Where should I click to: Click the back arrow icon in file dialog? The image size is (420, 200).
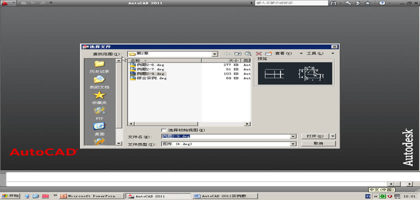pos(227,53)
